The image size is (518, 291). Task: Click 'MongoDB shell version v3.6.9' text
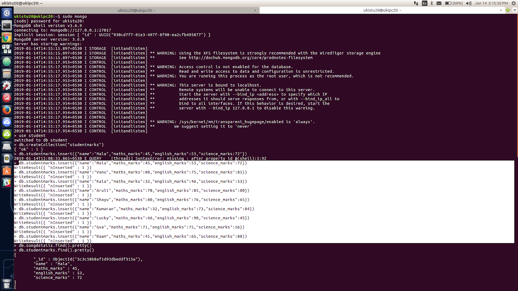pos(48,26)
